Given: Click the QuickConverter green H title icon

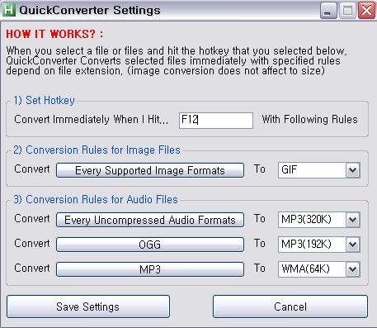Looking at the screenshot, I should [x=9, y=10].
